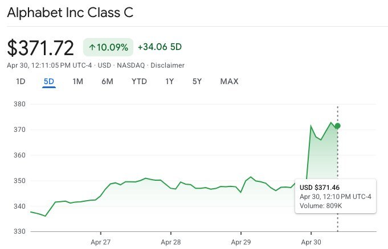Click the green data point marker on chart
This screenshot has height=249, width=388.
(338, 126)
